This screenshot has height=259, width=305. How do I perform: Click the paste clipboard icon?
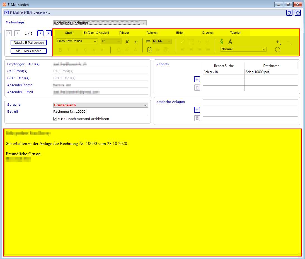coord(149,50)
